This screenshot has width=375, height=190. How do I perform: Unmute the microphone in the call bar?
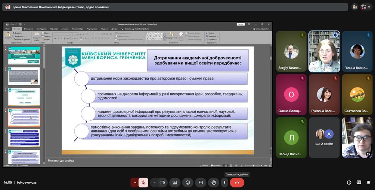pyautogui.click(x=143, y=183)
